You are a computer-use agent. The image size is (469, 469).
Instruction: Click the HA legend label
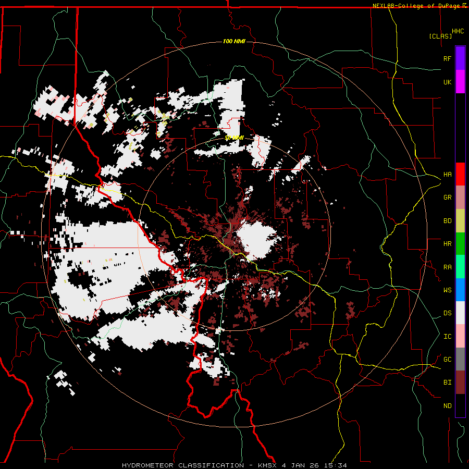coord(447,175)
